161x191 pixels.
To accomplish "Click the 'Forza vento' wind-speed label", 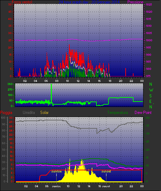I will 22,2.
